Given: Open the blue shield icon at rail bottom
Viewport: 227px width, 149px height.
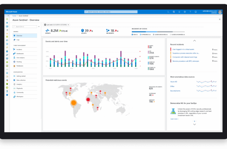Looking at the screenshot, I should 7,95.
